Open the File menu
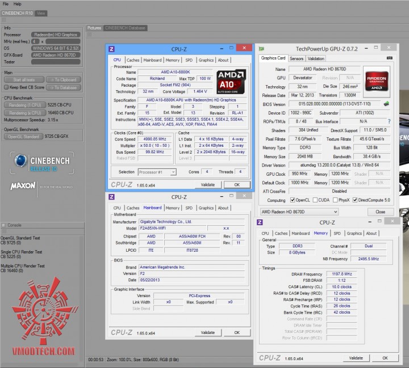This screenshot has height=368, width=409. 6,4
